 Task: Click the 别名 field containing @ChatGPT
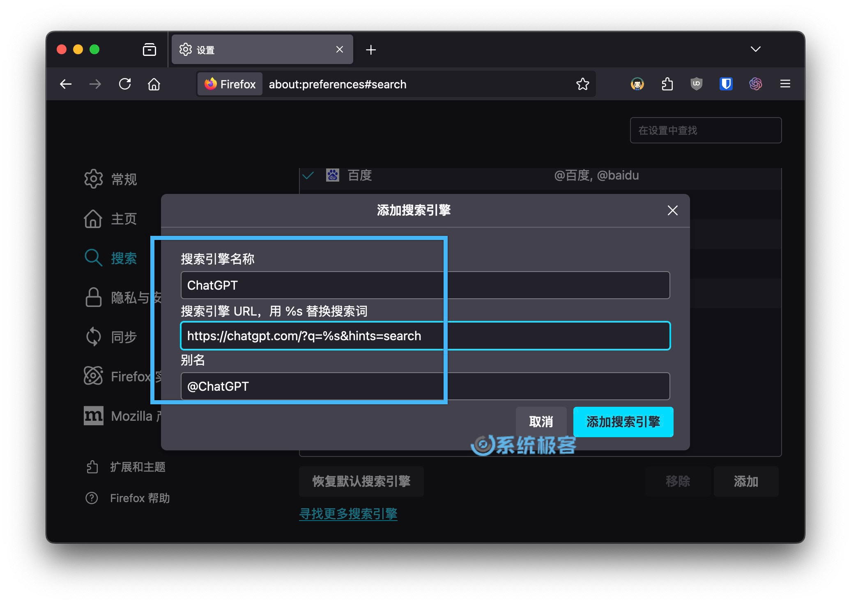point(425,386)
